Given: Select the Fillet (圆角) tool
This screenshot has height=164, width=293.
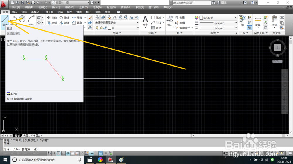Looking at the screenshot, I should pyautogui.click(x=77, y=23).
